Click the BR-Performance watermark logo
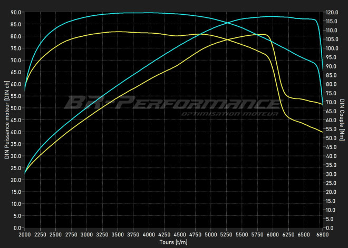 [x=166, y=103]
